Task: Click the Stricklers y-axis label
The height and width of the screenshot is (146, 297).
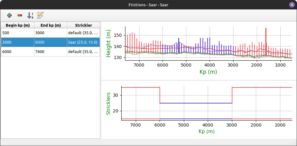Action: (x=108, y=103)
